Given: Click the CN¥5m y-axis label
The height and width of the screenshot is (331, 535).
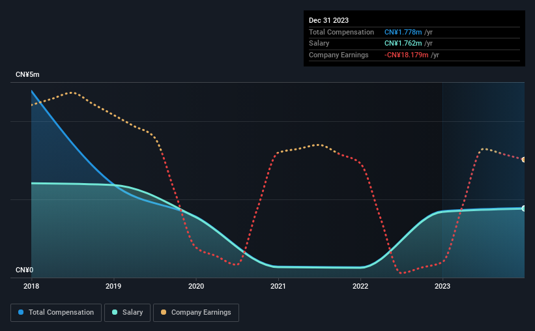Looking at the screenshot, I should pyautogui.click(x=27, y=75).
